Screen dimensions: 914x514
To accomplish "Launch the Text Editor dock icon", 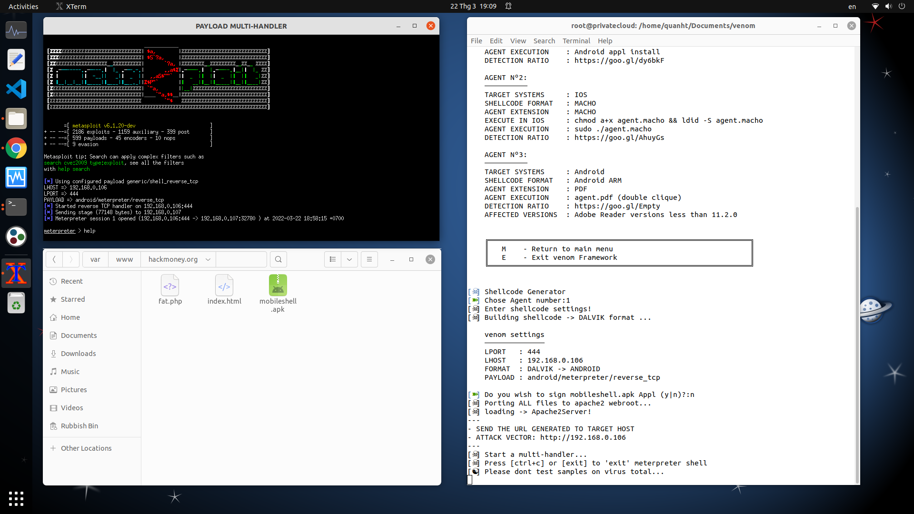I will [x=16, y=60].
